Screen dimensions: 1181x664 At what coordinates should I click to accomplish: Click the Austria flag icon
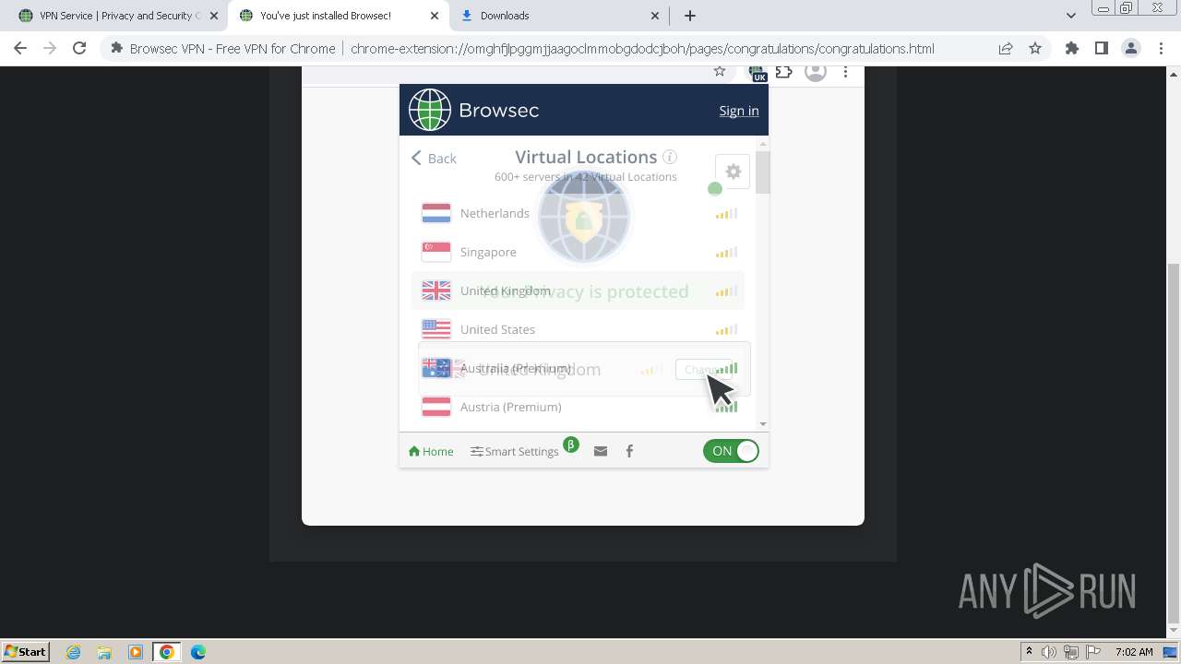point(436,407)
